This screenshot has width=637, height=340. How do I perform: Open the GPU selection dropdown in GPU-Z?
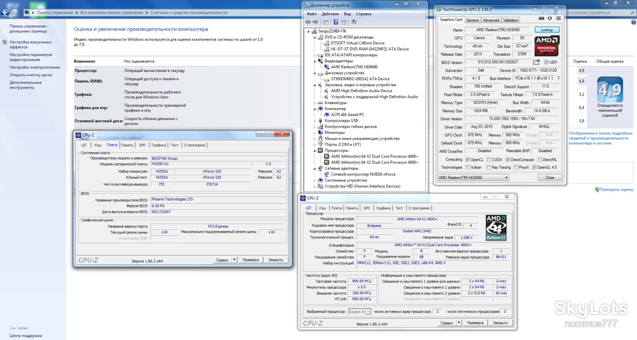tap(473, 177)
